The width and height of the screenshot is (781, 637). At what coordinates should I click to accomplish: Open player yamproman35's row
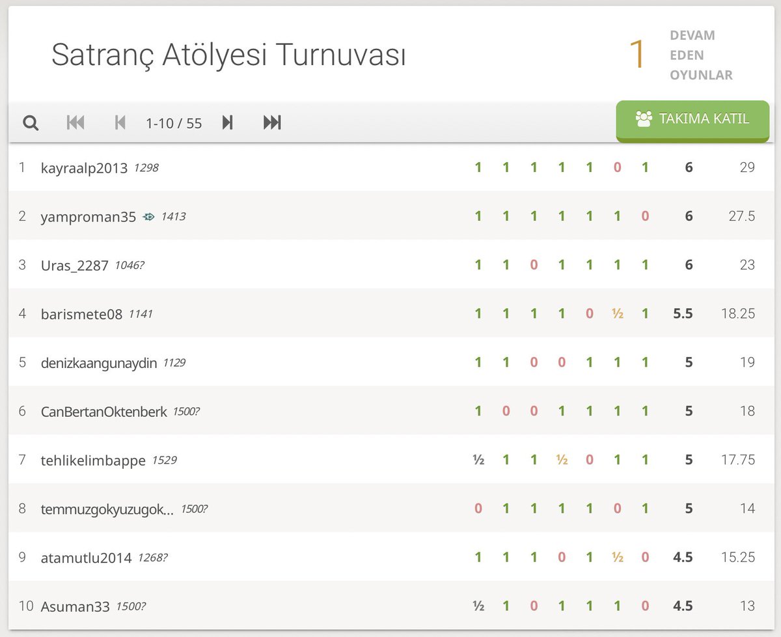(390, 216)
